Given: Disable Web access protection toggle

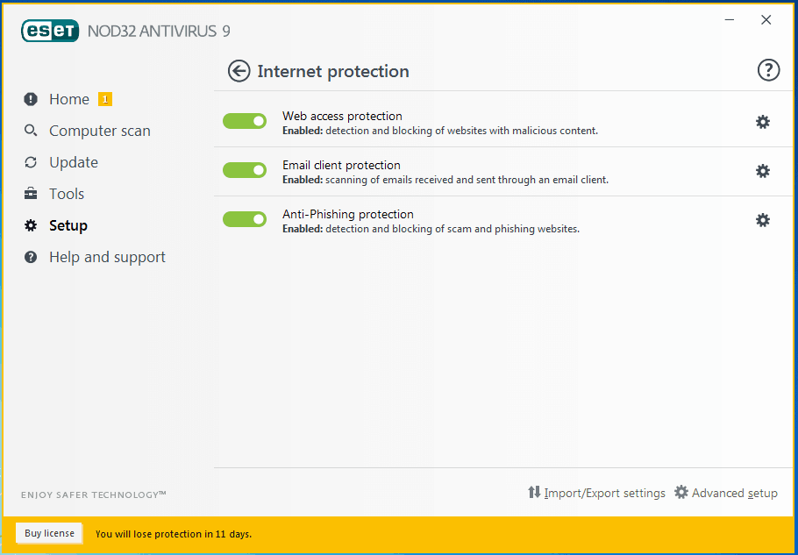Looking at the screenshot, I should 245,121.
